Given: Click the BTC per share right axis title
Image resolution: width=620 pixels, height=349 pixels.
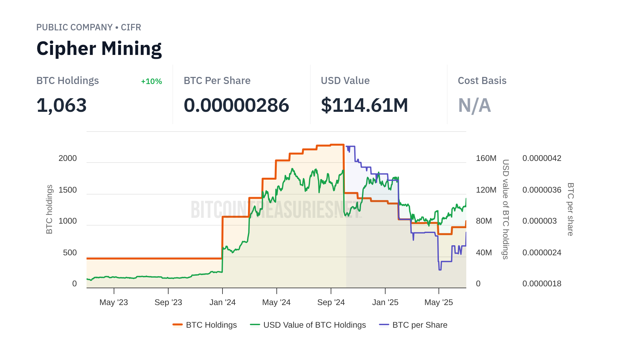Looking at the screenshot, I should tap(571, 209).
